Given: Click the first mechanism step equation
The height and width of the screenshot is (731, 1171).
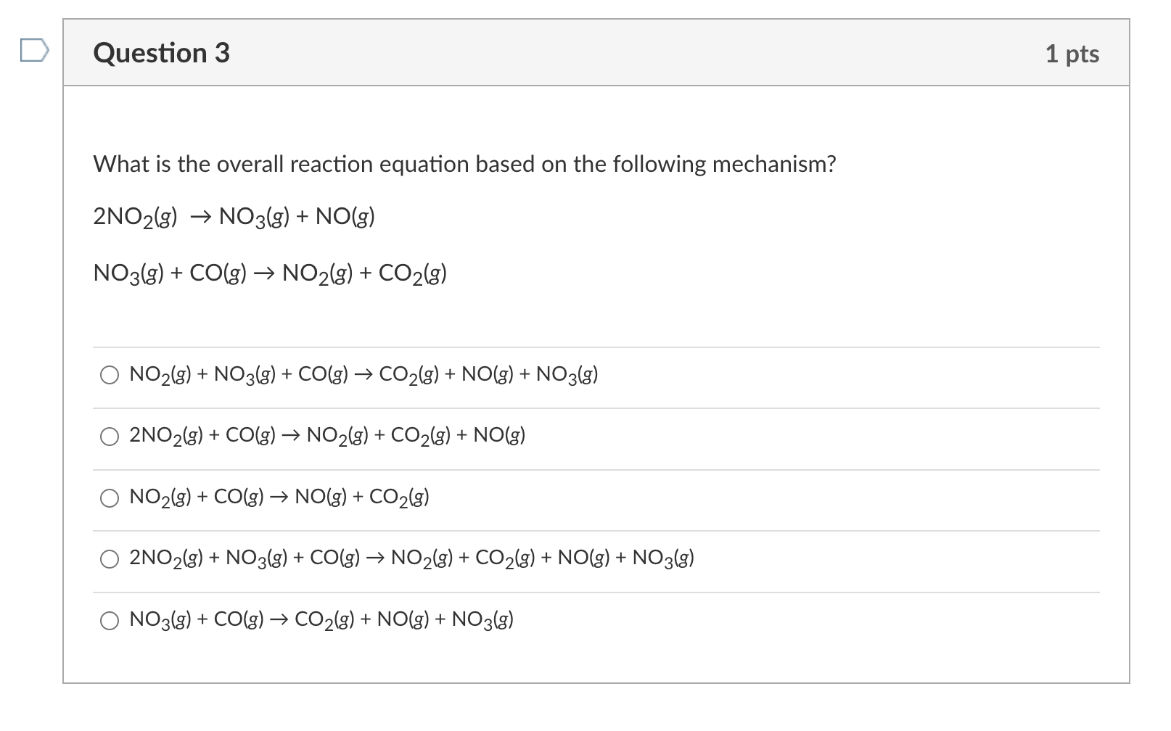Looking at the screenshot, I should point(234,215).
